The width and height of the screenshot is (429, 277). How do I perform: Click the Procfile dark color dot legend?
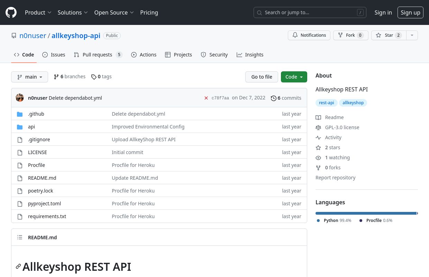(x=361, y=221)
